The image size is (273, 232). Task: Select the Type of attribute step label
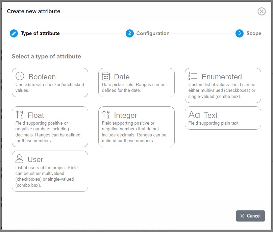(x=40, y=33)
